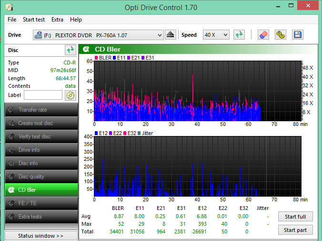Click the Label text input field

pos(43,95)
